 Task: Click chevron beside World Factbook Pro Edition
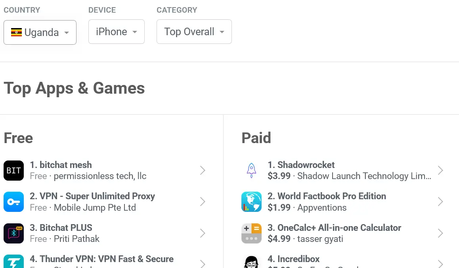[x=440, y=202]
